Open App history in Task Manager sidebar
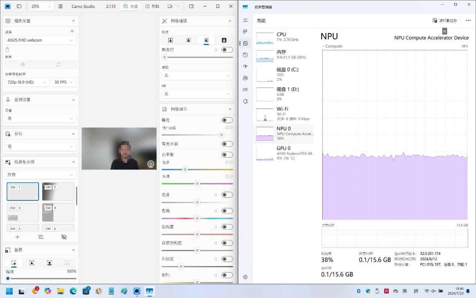Screen dimensions: 476x298 tap(245, 55)
